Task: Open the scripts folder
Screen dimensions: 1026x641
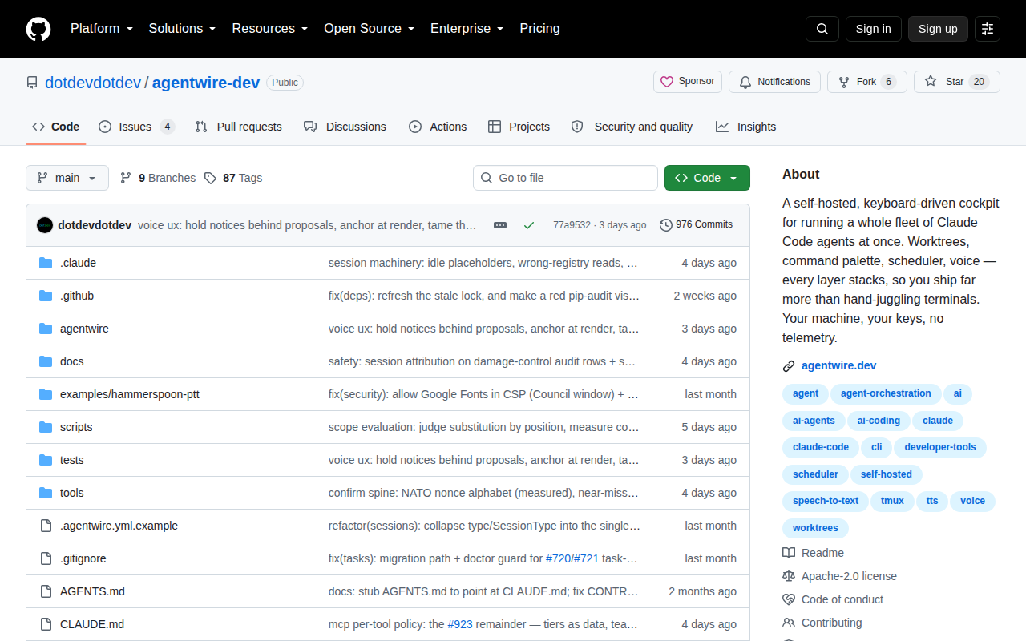Action: tap(76, 427)
